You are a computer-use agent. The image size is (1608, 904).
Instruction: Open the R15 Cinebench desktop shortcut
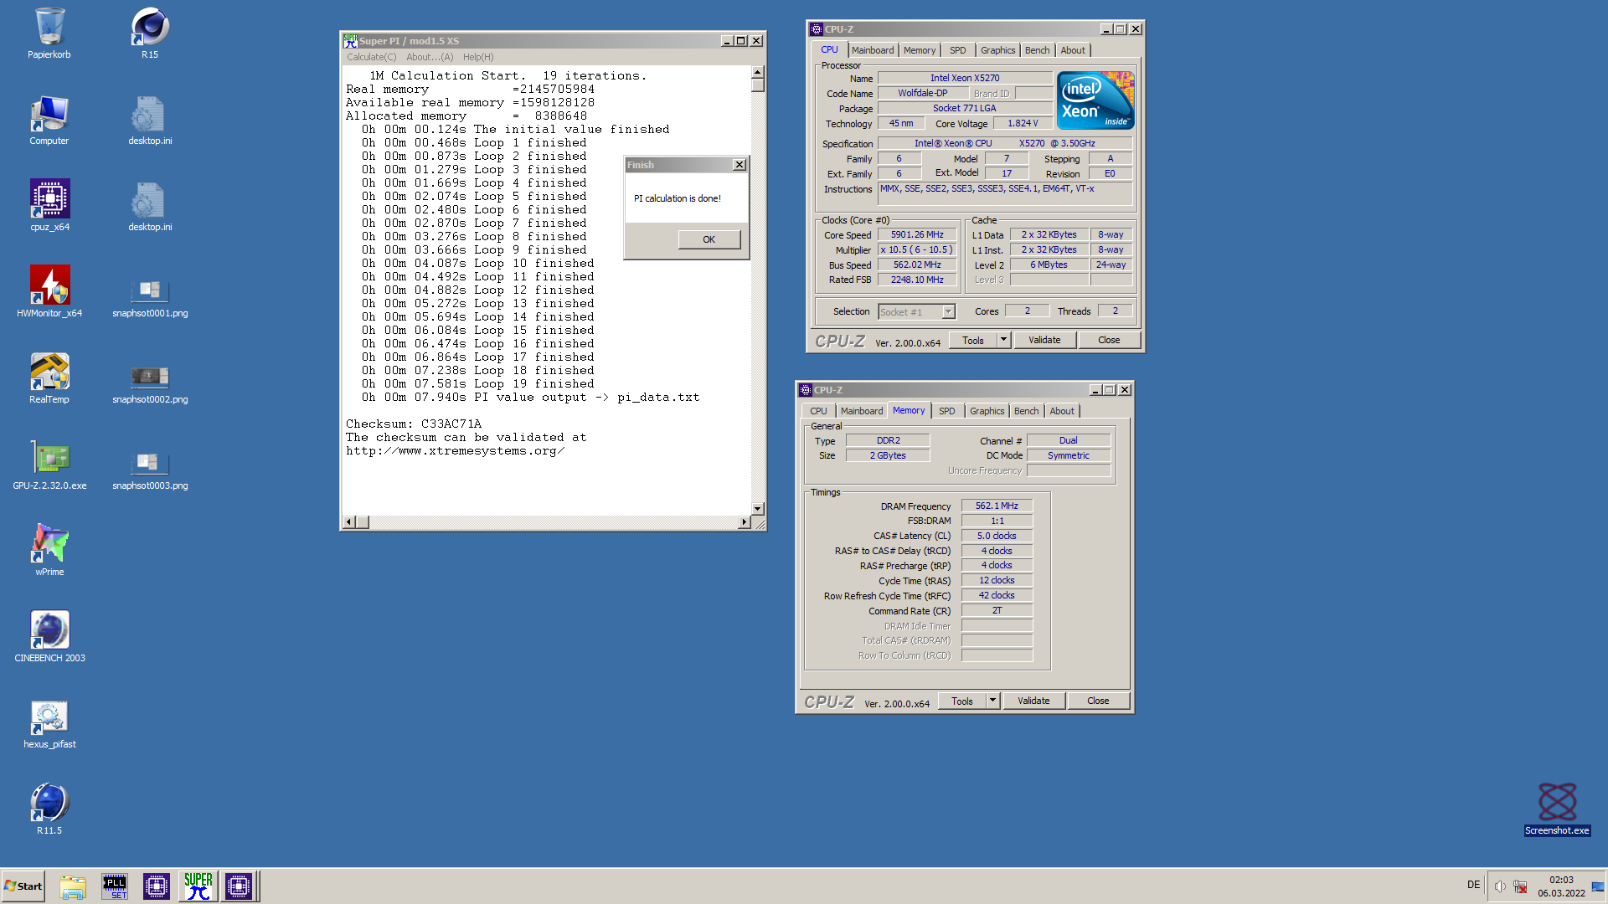point(150,33)
